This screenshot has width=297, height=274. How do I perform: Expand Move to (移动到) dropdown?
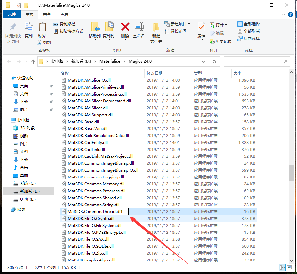tap(95, 39)
